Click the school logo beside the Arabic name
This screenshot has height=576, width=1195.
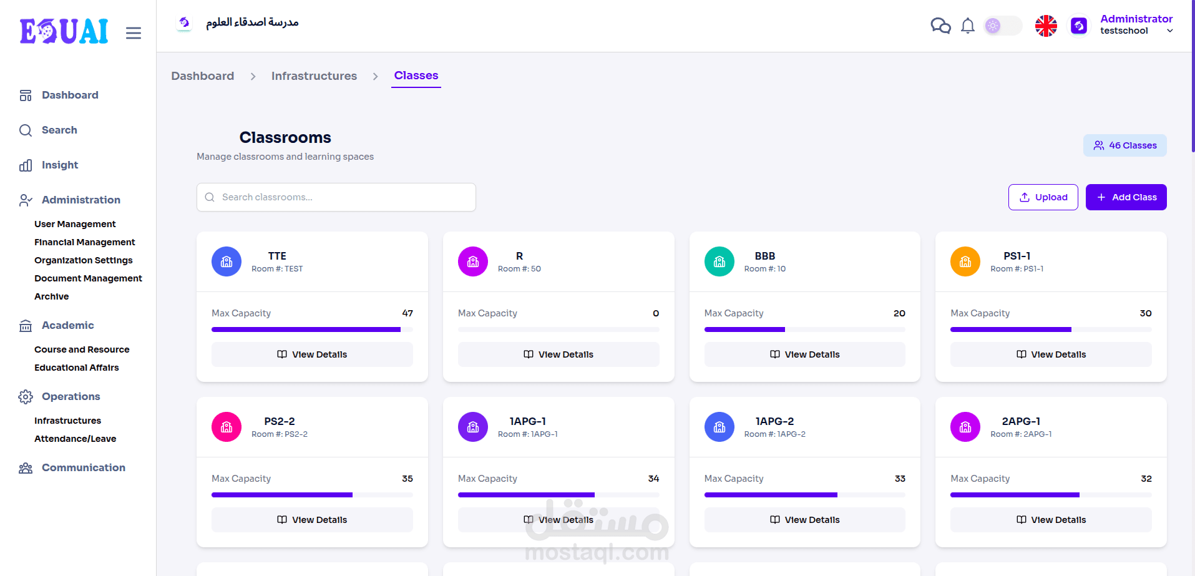184,23
